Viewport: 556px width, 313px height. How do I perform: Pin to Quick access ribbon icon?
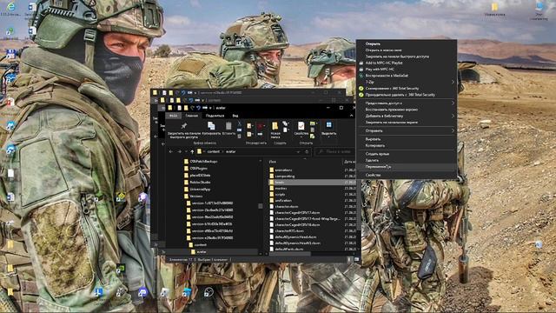click(183, 126)
